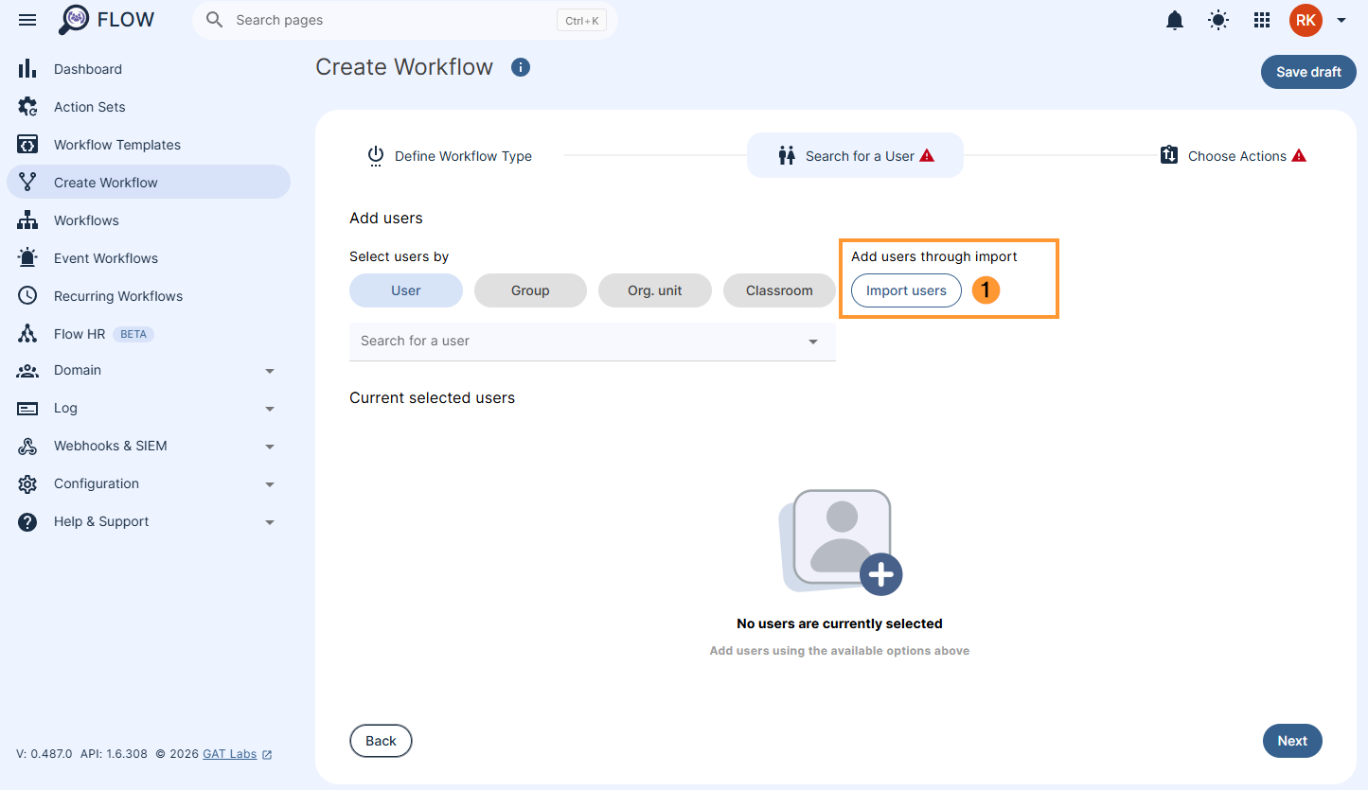Click the Next button
The image size is (1368, 790).
pos(1292,741)
